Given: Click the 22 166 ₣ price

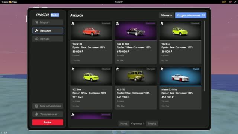Looking at the screenshot, I should pos(78,97).
